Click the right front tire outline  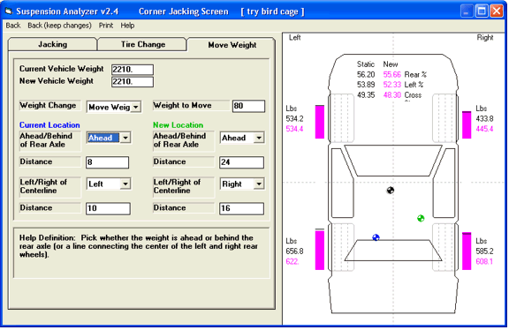[x=444, y=118]
